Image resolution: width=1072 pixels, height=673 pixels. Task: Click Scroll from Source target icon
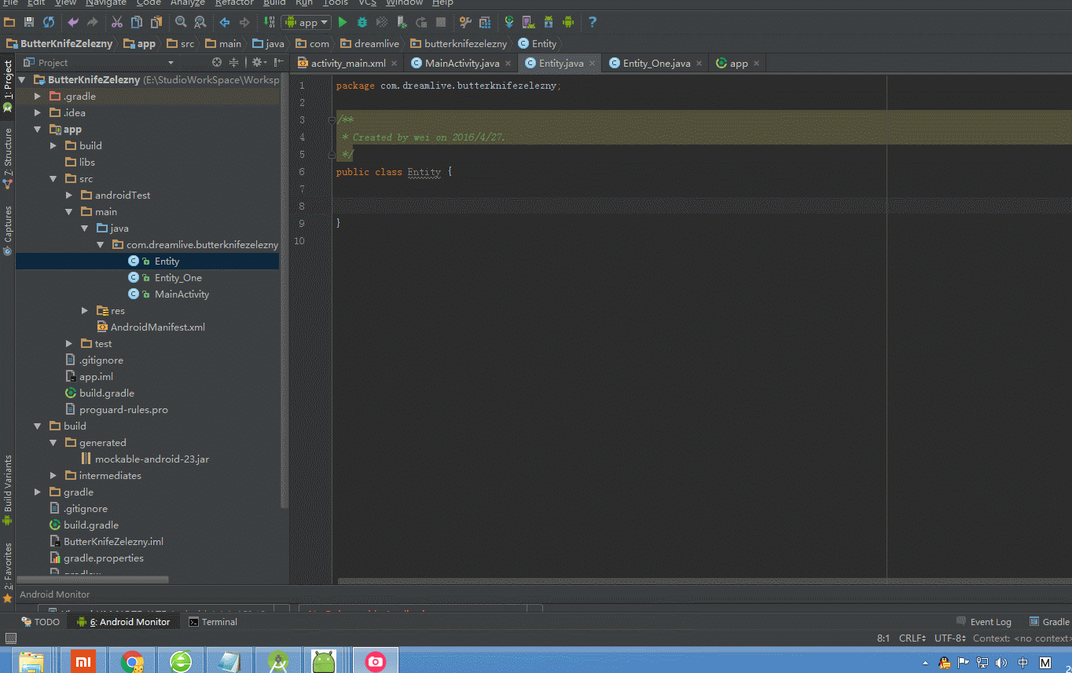217,63
